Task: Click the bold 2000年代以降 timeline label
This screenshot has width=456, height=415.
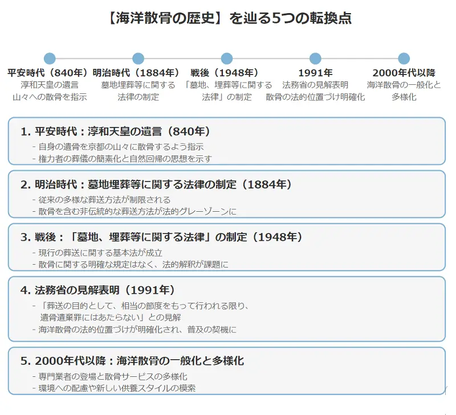Action: click(404, 73)
